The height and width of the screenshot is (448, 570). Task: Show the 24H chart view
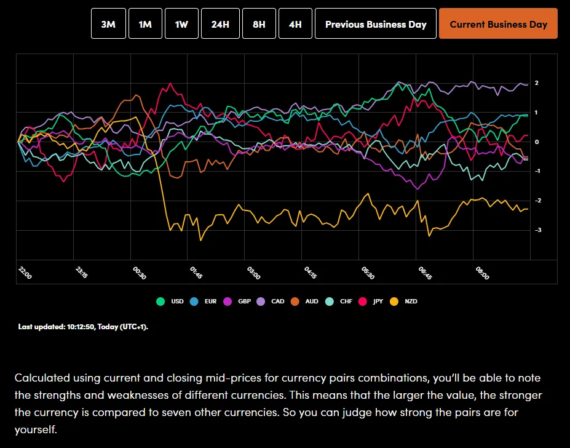220,24
